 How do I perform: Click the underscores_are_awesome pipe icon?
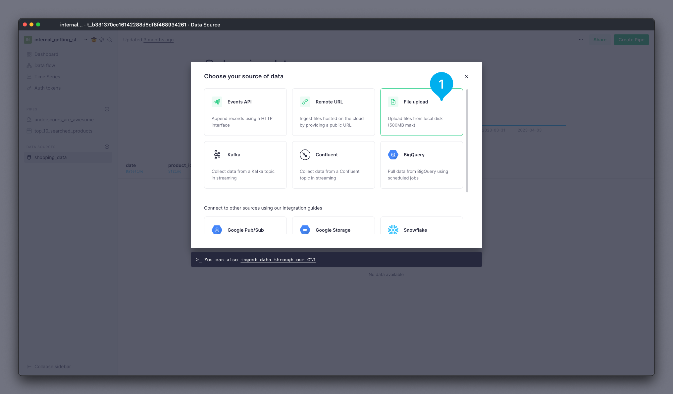29,120
